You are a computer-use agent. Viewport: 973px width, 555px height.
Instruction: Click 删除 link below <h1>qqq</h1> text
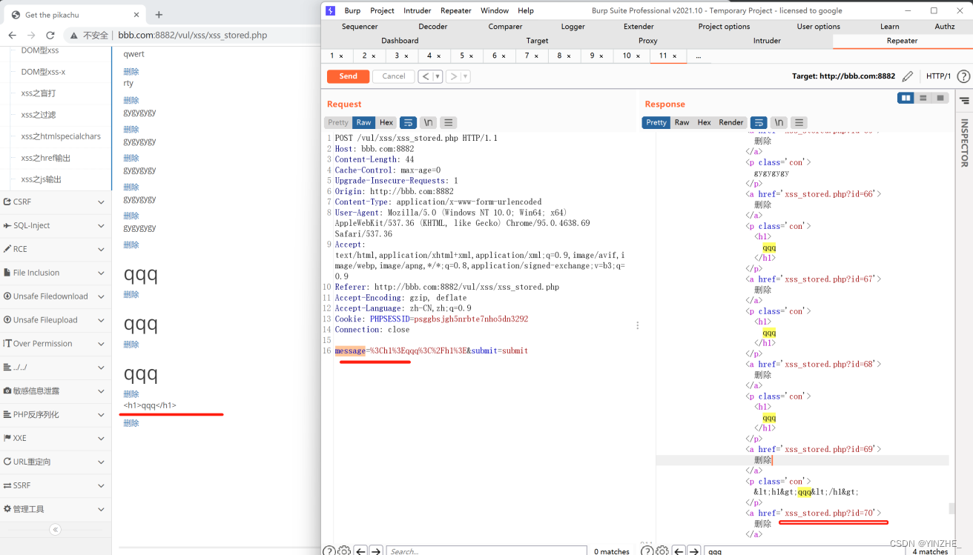[131, 423]
